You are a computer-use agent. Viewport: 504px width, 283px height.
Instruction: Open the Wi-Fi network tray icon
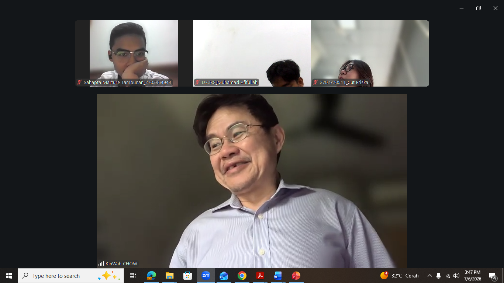(448, 276)
